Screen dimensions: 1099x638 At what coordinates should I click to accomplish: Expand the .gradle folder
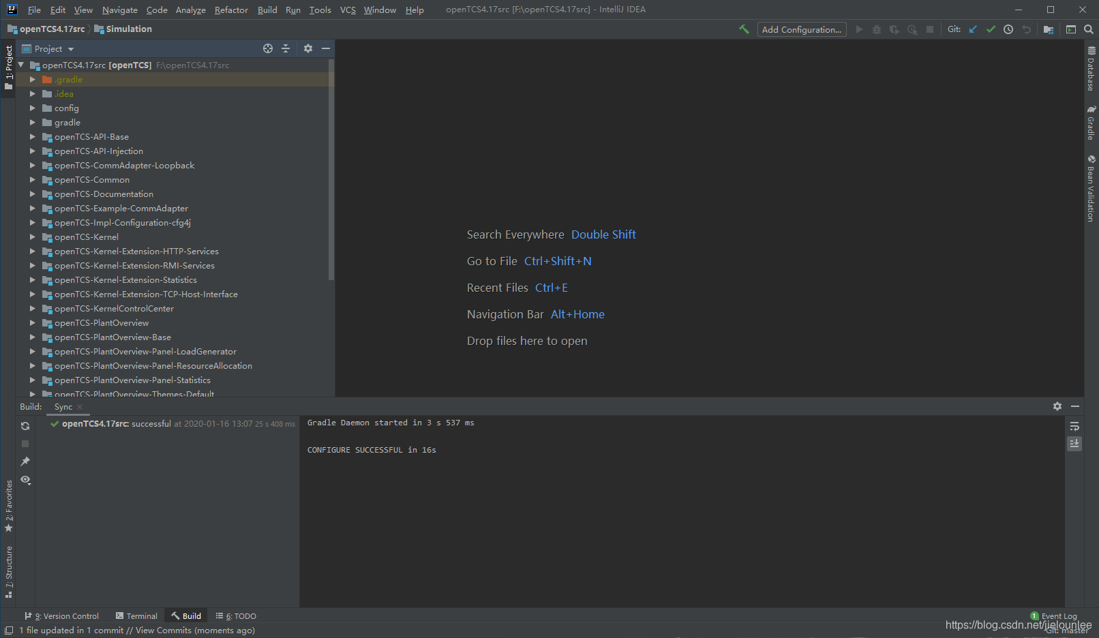(x=32, y=79)
